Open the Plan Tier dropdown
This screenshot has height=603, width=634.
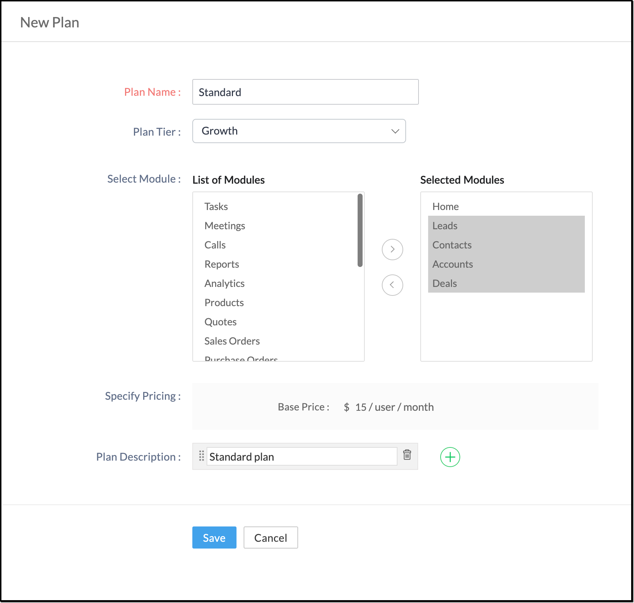click(x=299, y=131)
